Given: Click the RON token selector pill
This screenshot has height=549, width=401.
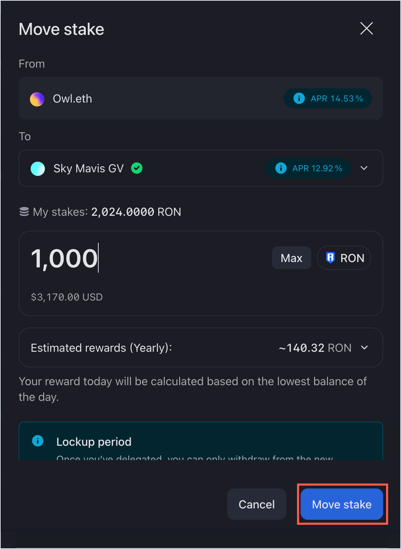Looking at the screenshot, I should point(344,258).
